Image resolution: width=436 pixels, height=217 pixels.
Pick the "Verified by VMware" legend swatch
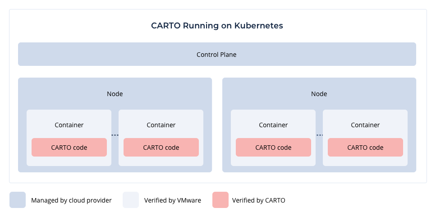click(x=131, y=200)
